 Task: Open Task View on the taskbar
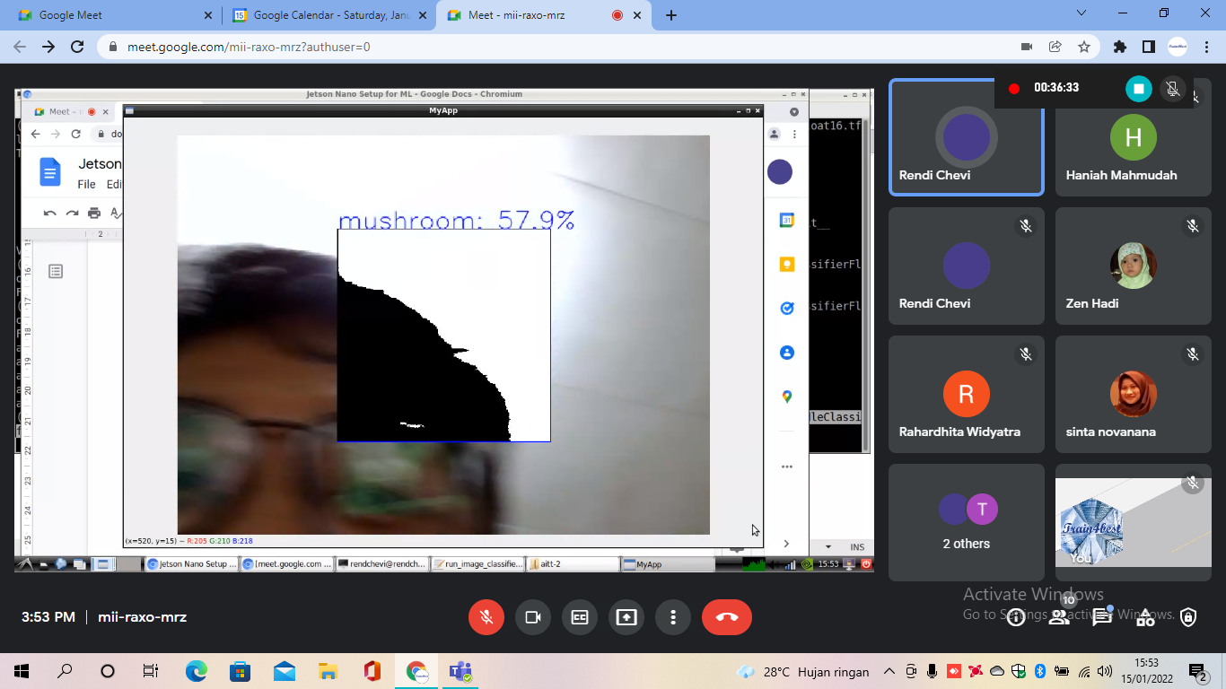151,671
